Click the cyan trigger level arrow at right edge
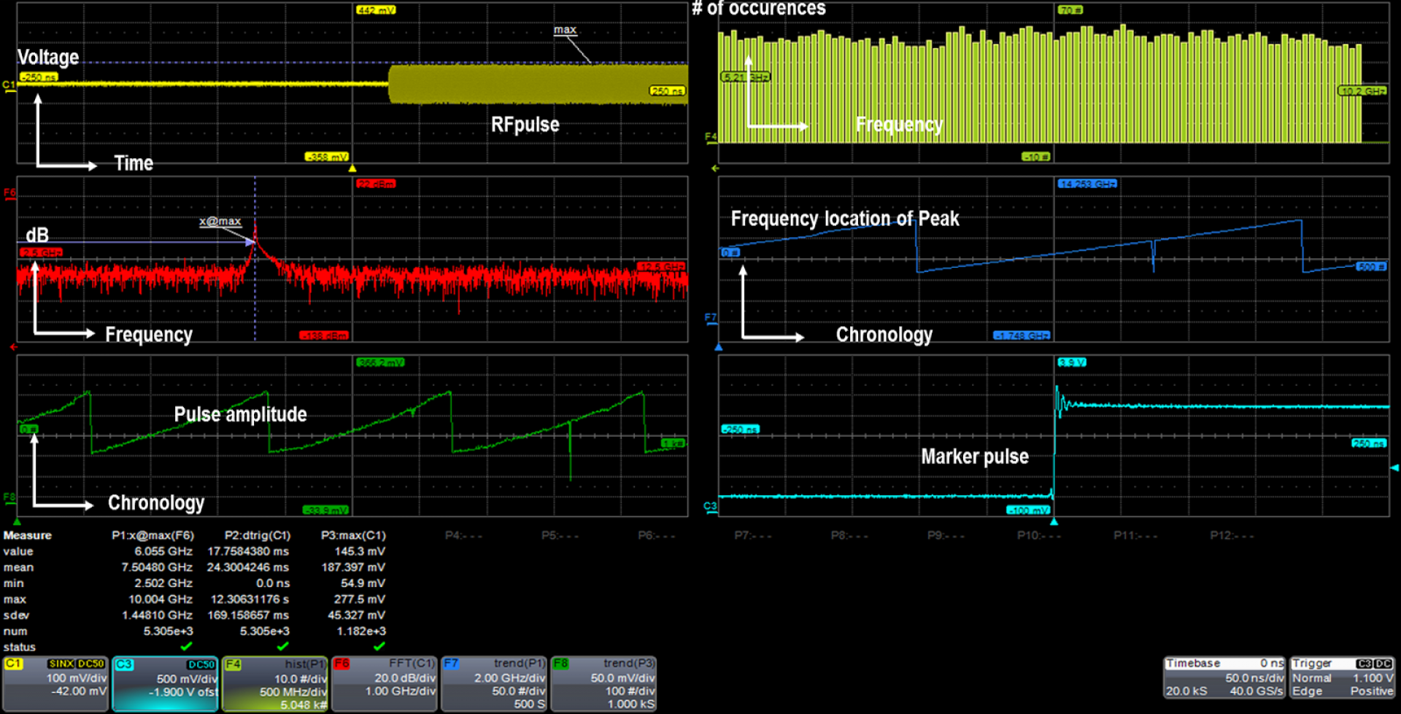 pyautogui.click(x=1395, y=467)
